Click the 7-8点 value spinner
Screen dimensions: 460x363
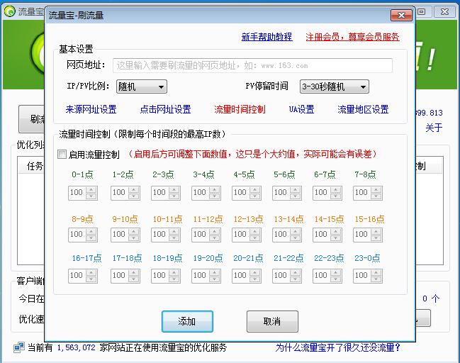pos(368,193)
